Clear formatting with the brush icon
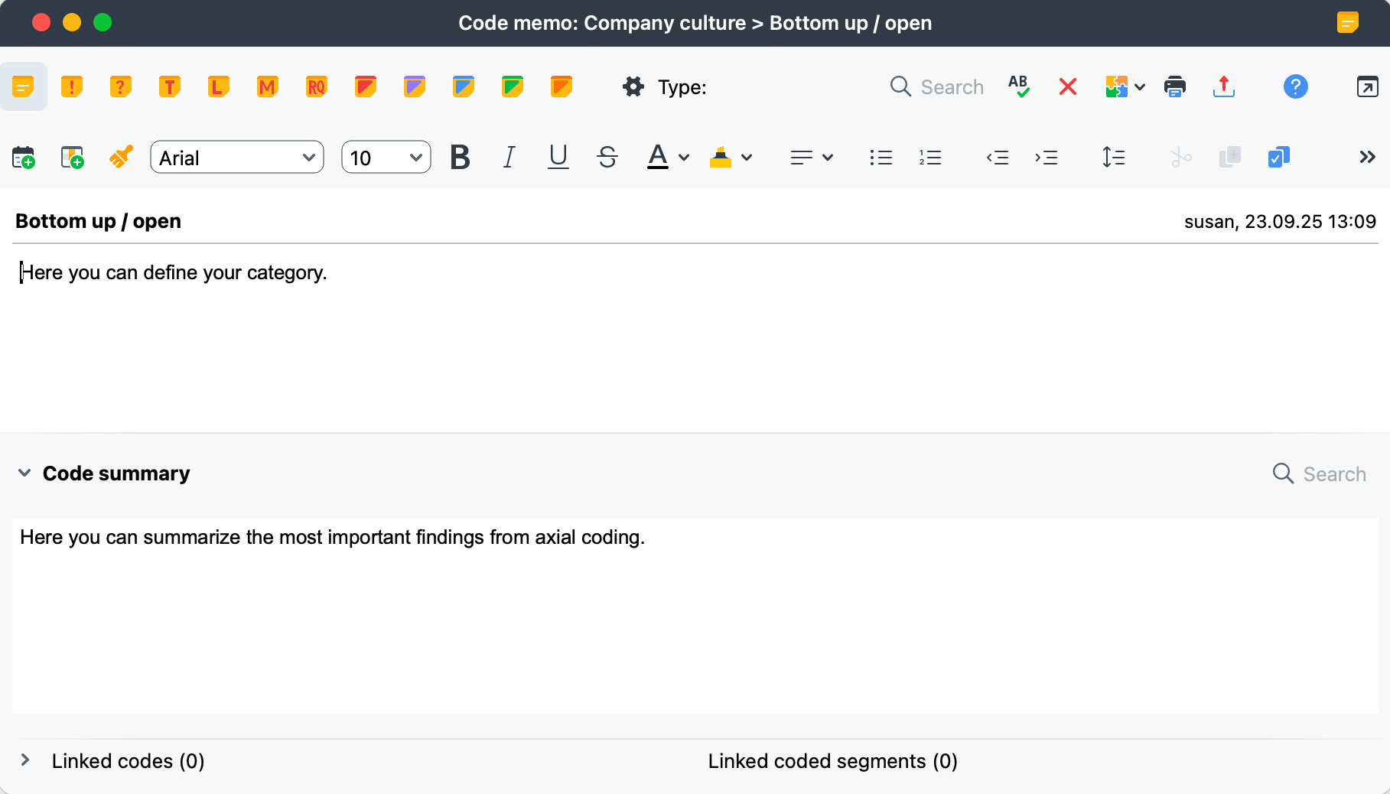The width and height of the screenshot is (1390, 794). click(121, 158)
